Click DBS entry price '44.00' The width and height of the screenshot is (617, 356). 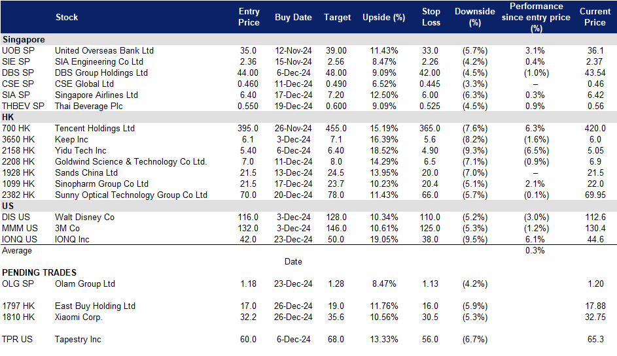pyautogui.click(x=248, y=73)
